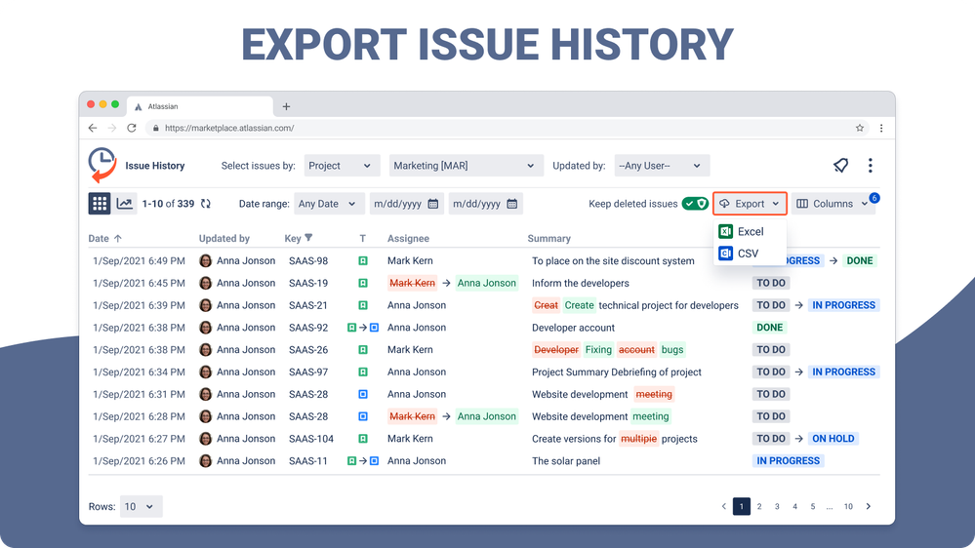This screenshot has width=975, height=548.
Task: Go to page 3
Action: [777, 506]
